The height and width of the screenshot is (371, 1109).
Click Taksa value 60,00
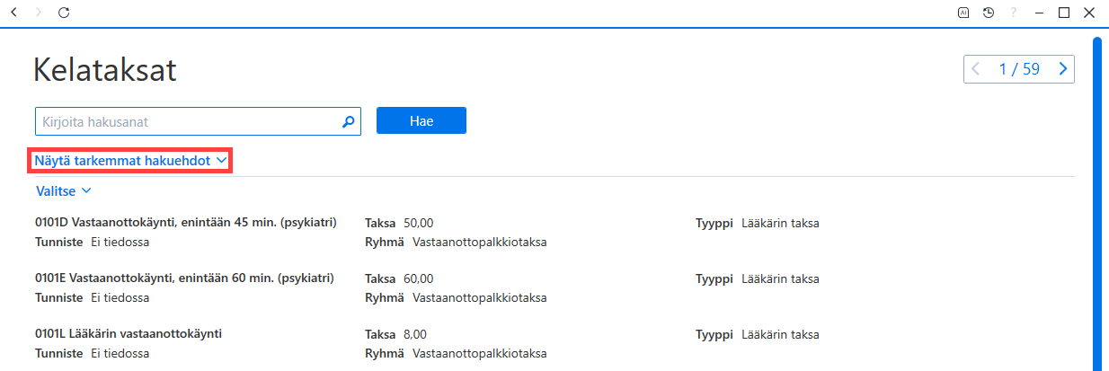click(x=419, y=279)
